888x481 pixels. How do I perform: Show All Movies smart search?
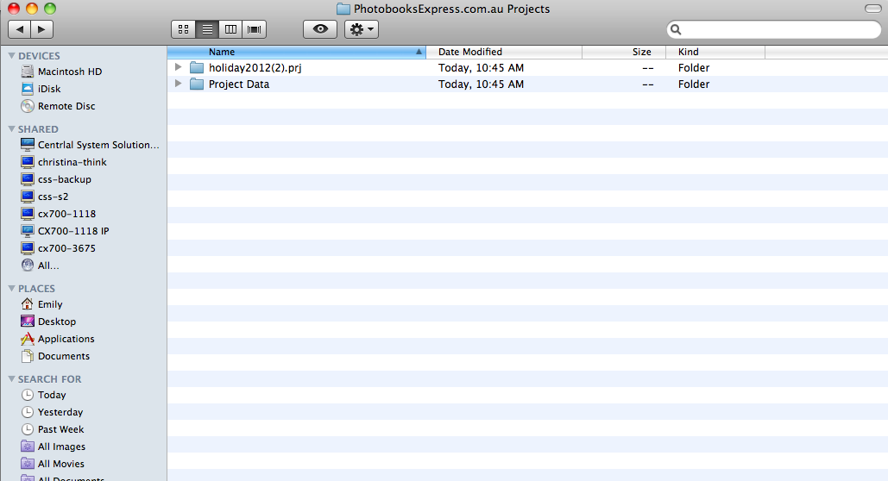(x=53, y=464)
